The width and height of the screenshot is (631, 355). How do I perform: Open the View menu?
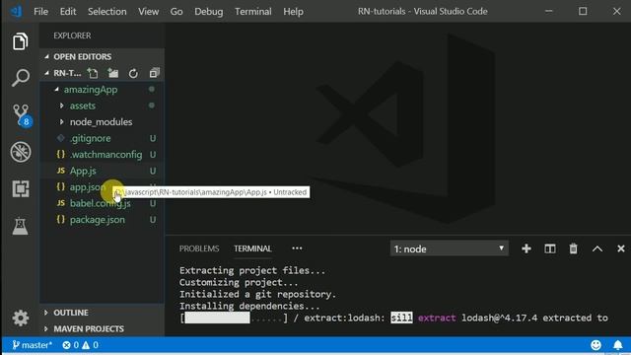click(149, 11)
